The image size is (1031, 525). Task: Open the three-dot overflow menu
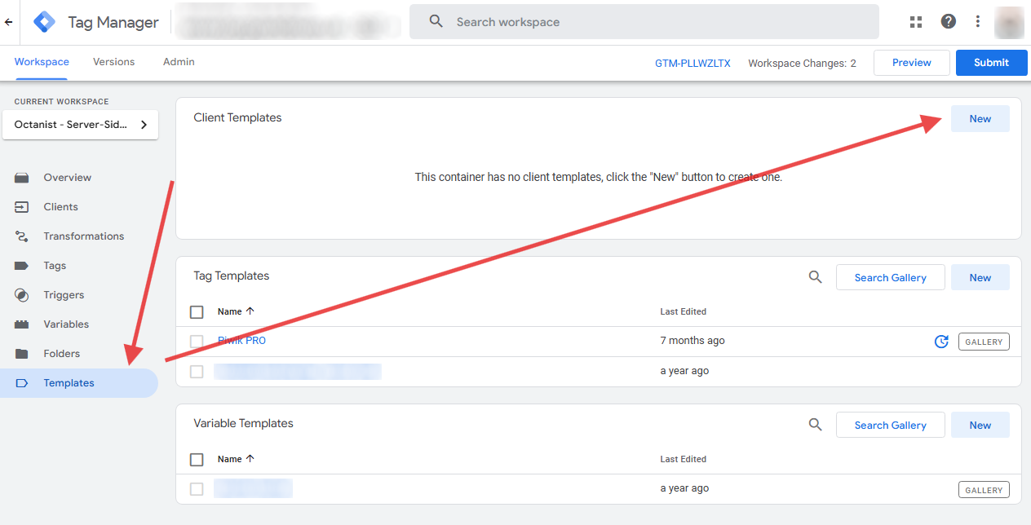[977, 22]
